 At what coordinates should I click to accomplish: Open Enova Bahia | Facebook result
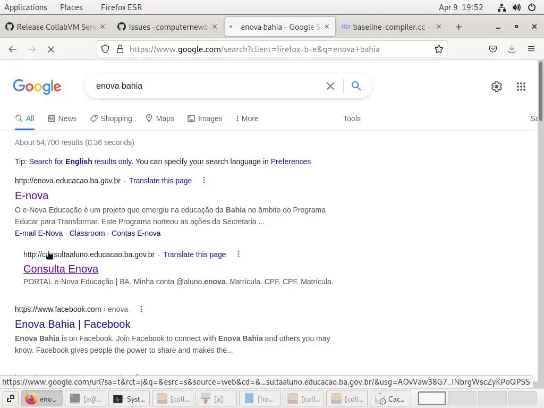click(72, 324)
